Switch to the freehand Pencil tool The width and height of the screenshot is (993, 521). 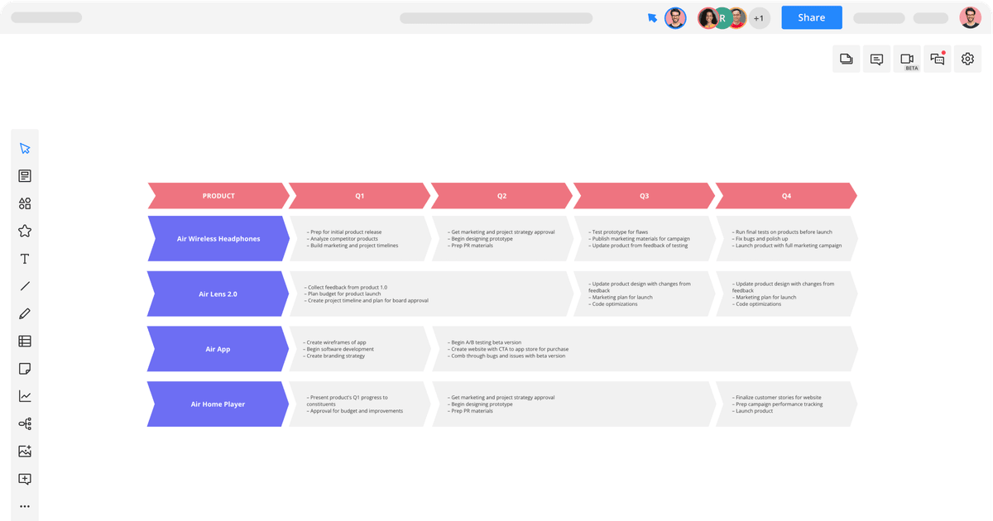point(25,313)
